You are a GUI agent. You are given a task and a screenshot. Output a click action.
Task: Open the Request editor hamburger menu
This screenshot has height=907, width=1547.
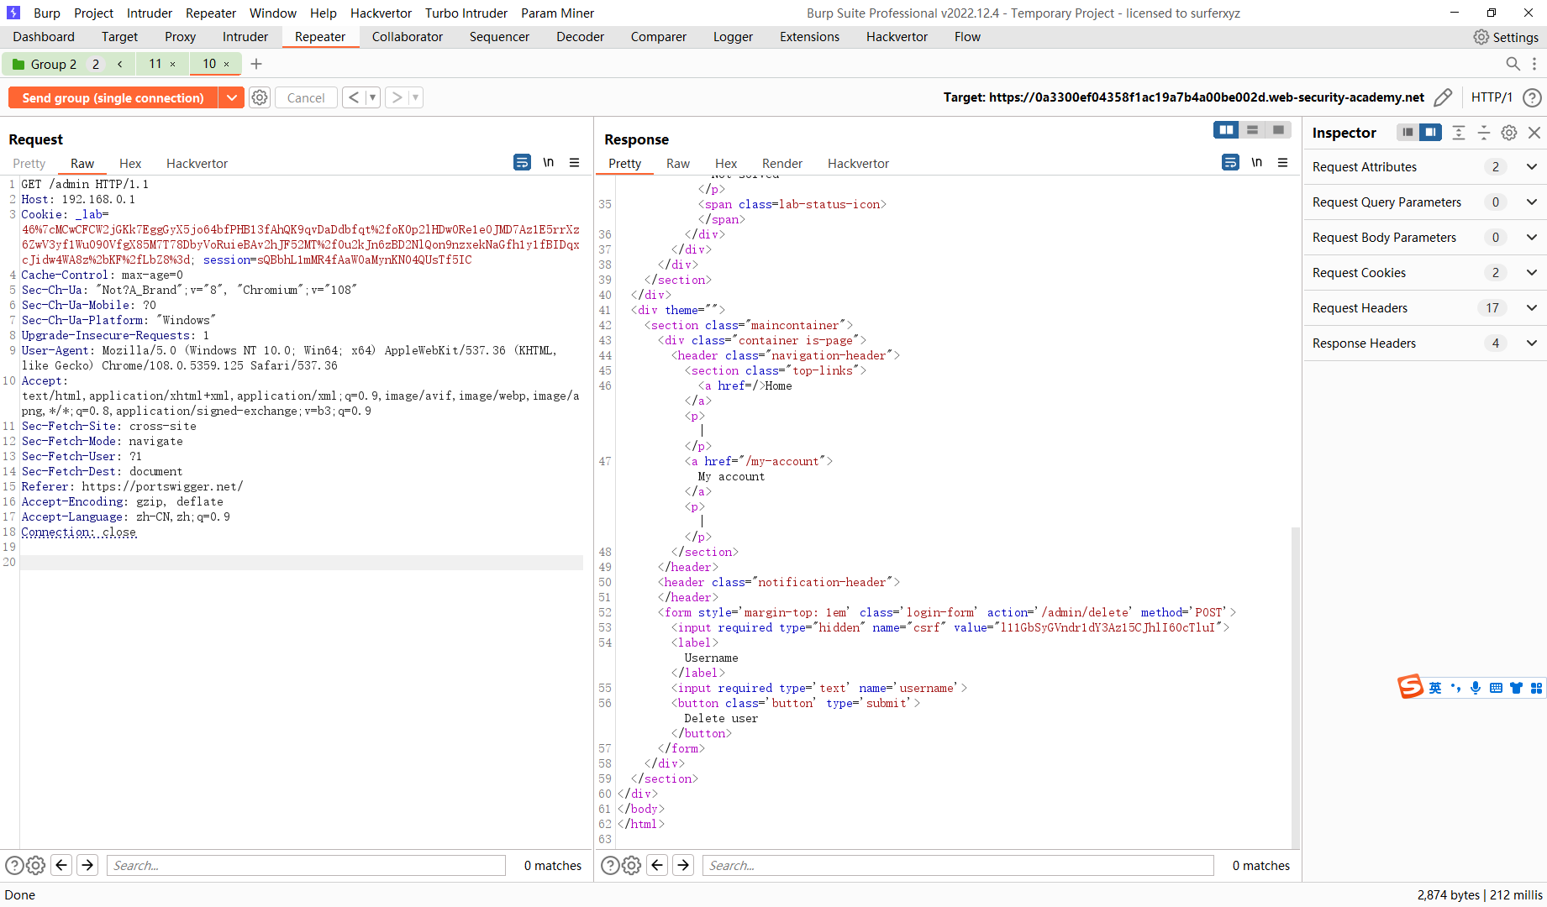tap(575, 162)
